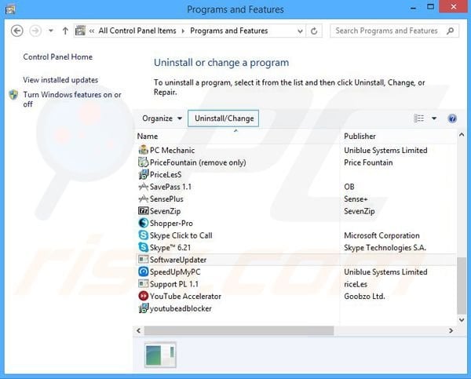Select 'PriceFountain (remove only)' name text
Viewport: 471px width, 379px height.
point(198,162)
